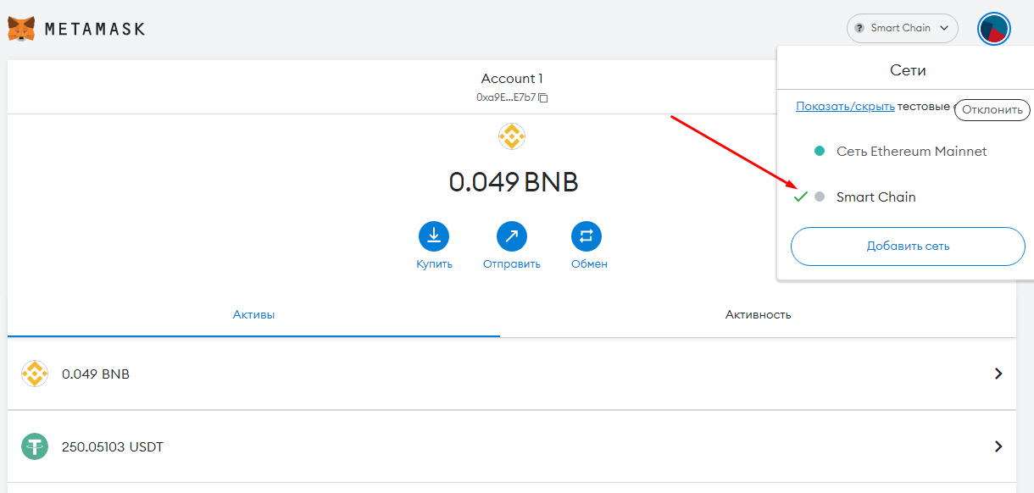Open the Smart Chain network dropdown
This screenshot has width=1034, height=493.
click(903, 28)
